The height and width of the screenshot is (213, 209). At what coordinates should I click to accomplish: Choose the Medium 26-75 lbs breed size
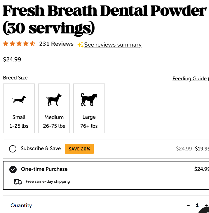(54, 109)
